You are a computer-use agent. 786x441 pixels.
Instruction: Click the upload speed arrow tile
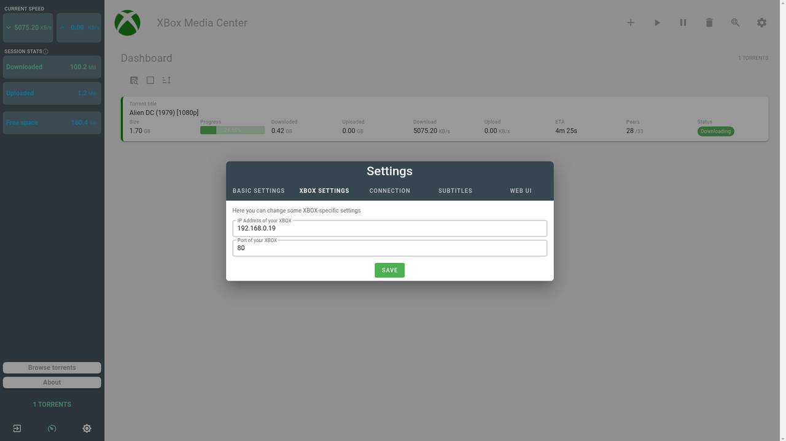tap(79, 28)
